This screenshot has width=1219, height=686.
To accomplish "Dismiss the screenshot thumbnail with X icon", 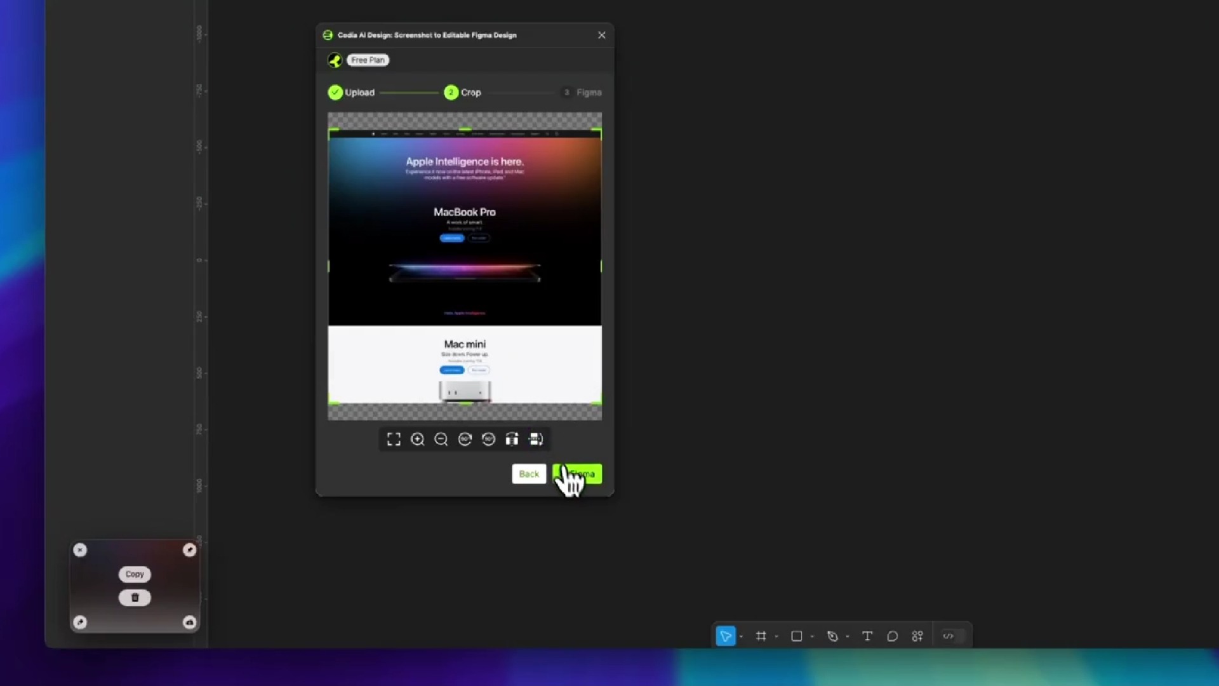I will point(80,550).
